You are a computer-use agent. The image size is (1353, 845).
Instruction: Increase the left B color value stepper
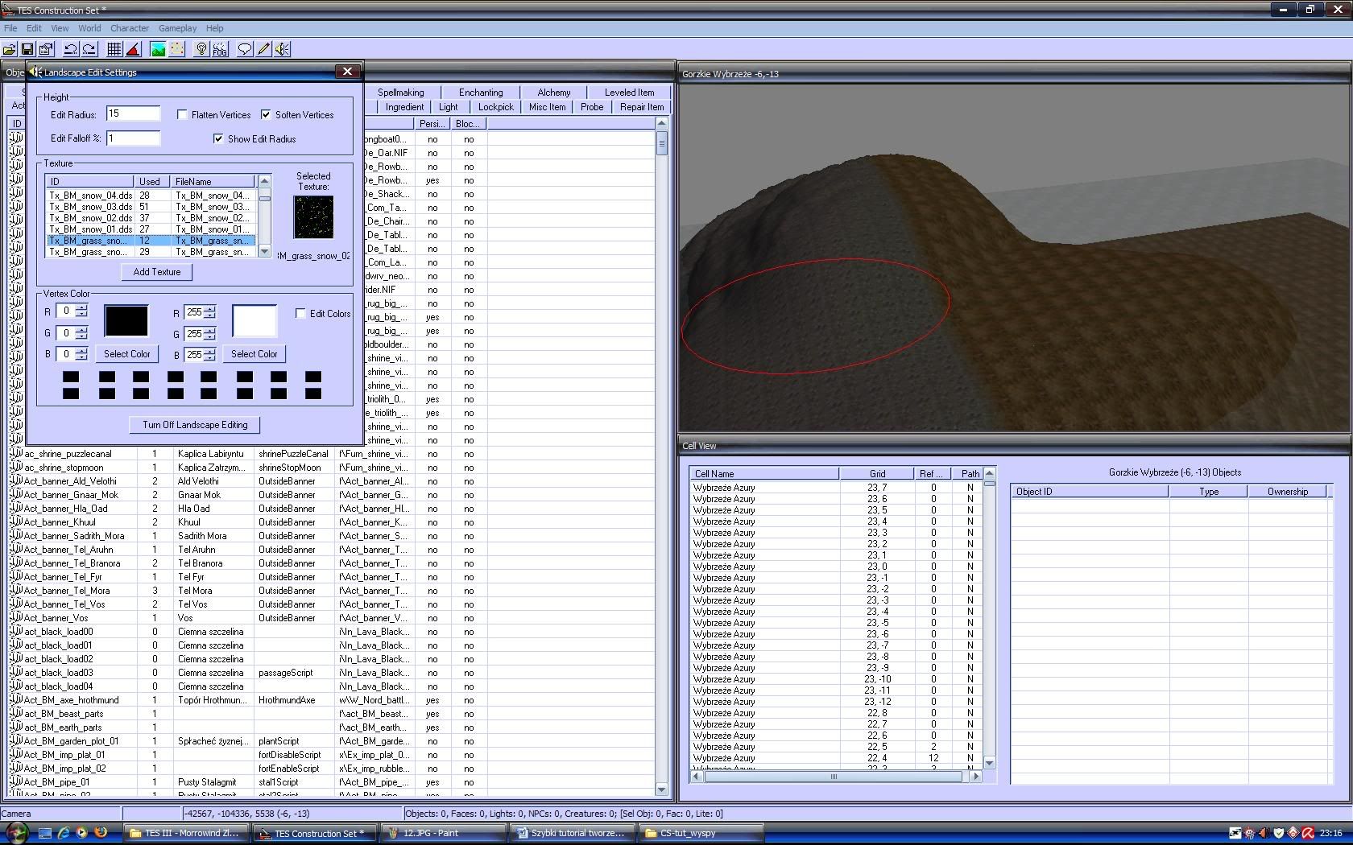click(x=81, y=351)
